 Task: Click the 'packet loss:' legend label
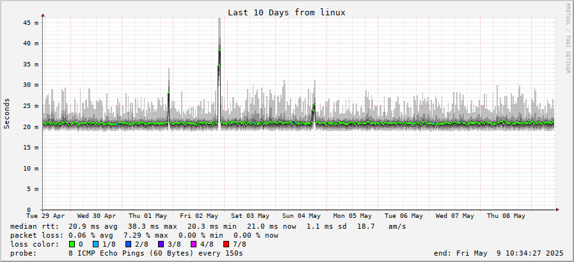pos(36,235)
